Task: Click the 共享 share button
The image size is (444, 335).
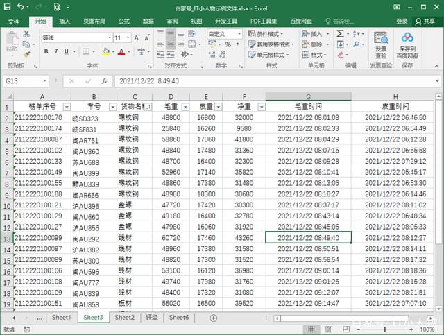Action: coord(428,22)
